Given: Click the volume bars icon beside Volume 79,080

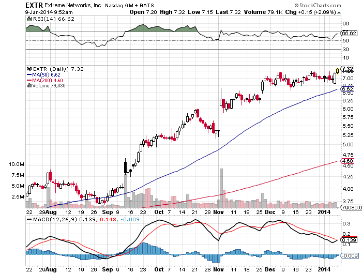Looking at the screenshot, I should coord(29,86).
